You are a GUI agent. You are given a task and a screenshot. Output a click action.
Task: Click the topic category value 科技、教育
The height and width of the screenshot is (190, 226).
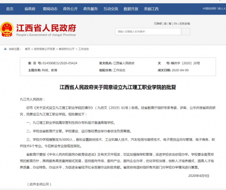(x=50, y=70)
